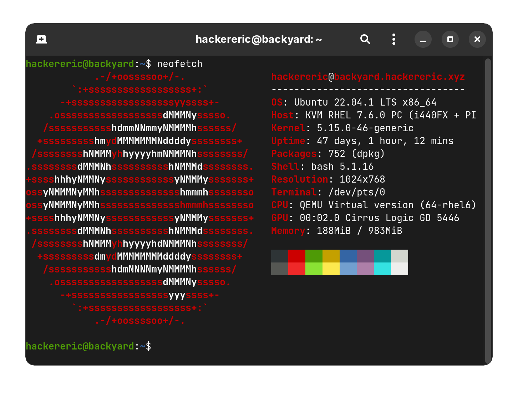This screenshot has width=518, height=393.
Task: Open a new terminal window via the header icon
Action: tap(41, 39)
